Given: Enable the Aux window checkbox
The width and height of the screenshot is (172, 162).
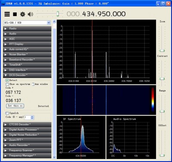Looking at the screenshot, I should click(x=33, y=84).
